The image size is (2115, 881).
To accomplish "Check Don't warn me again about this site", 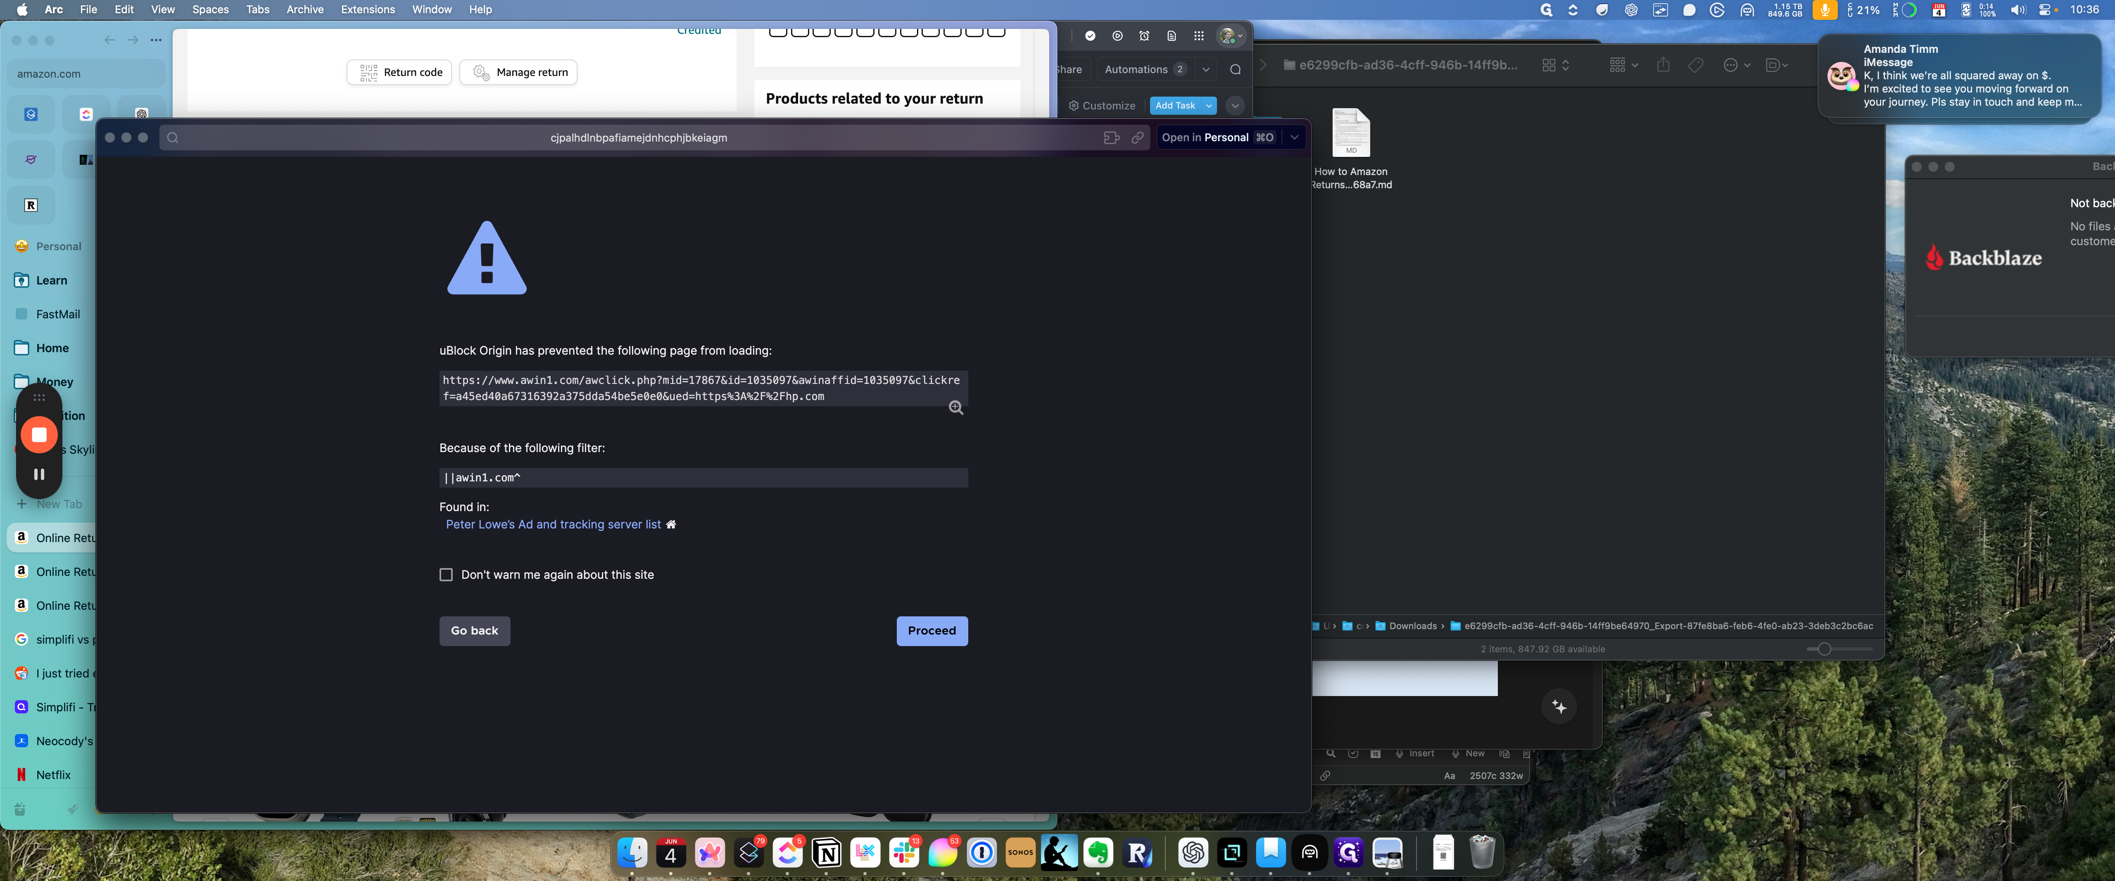I will (446, 575).
